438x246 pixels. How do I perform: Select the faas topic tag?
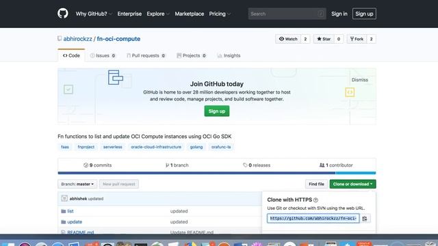(x=65, y=147)
